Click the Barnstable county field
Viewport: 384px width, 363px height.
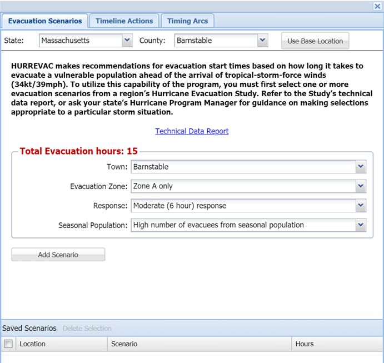pos(216,41)
